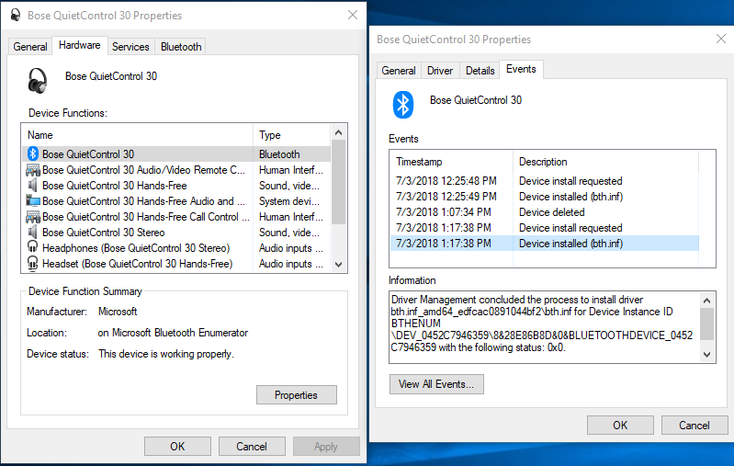Click speaker icon of Bose QuietControl 30 Hands-Free
734x466 pixels.
point(33,186)
